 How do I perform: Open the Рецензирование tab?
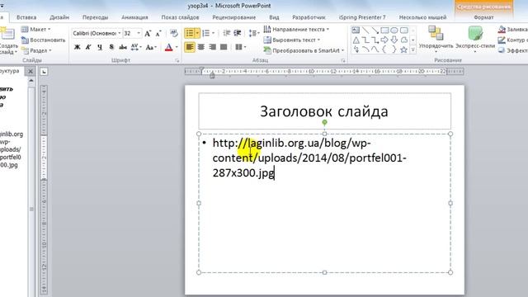click(x=234, y=17)
